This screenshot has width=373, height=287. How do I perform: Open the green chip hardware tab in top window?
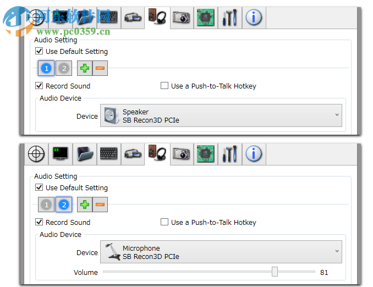206,18
